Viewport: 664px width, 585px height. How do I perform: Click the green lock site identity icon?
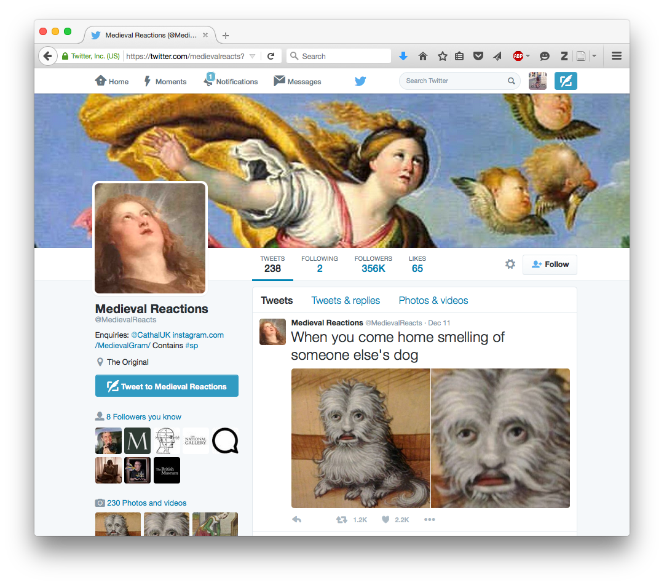pos(65,56)
